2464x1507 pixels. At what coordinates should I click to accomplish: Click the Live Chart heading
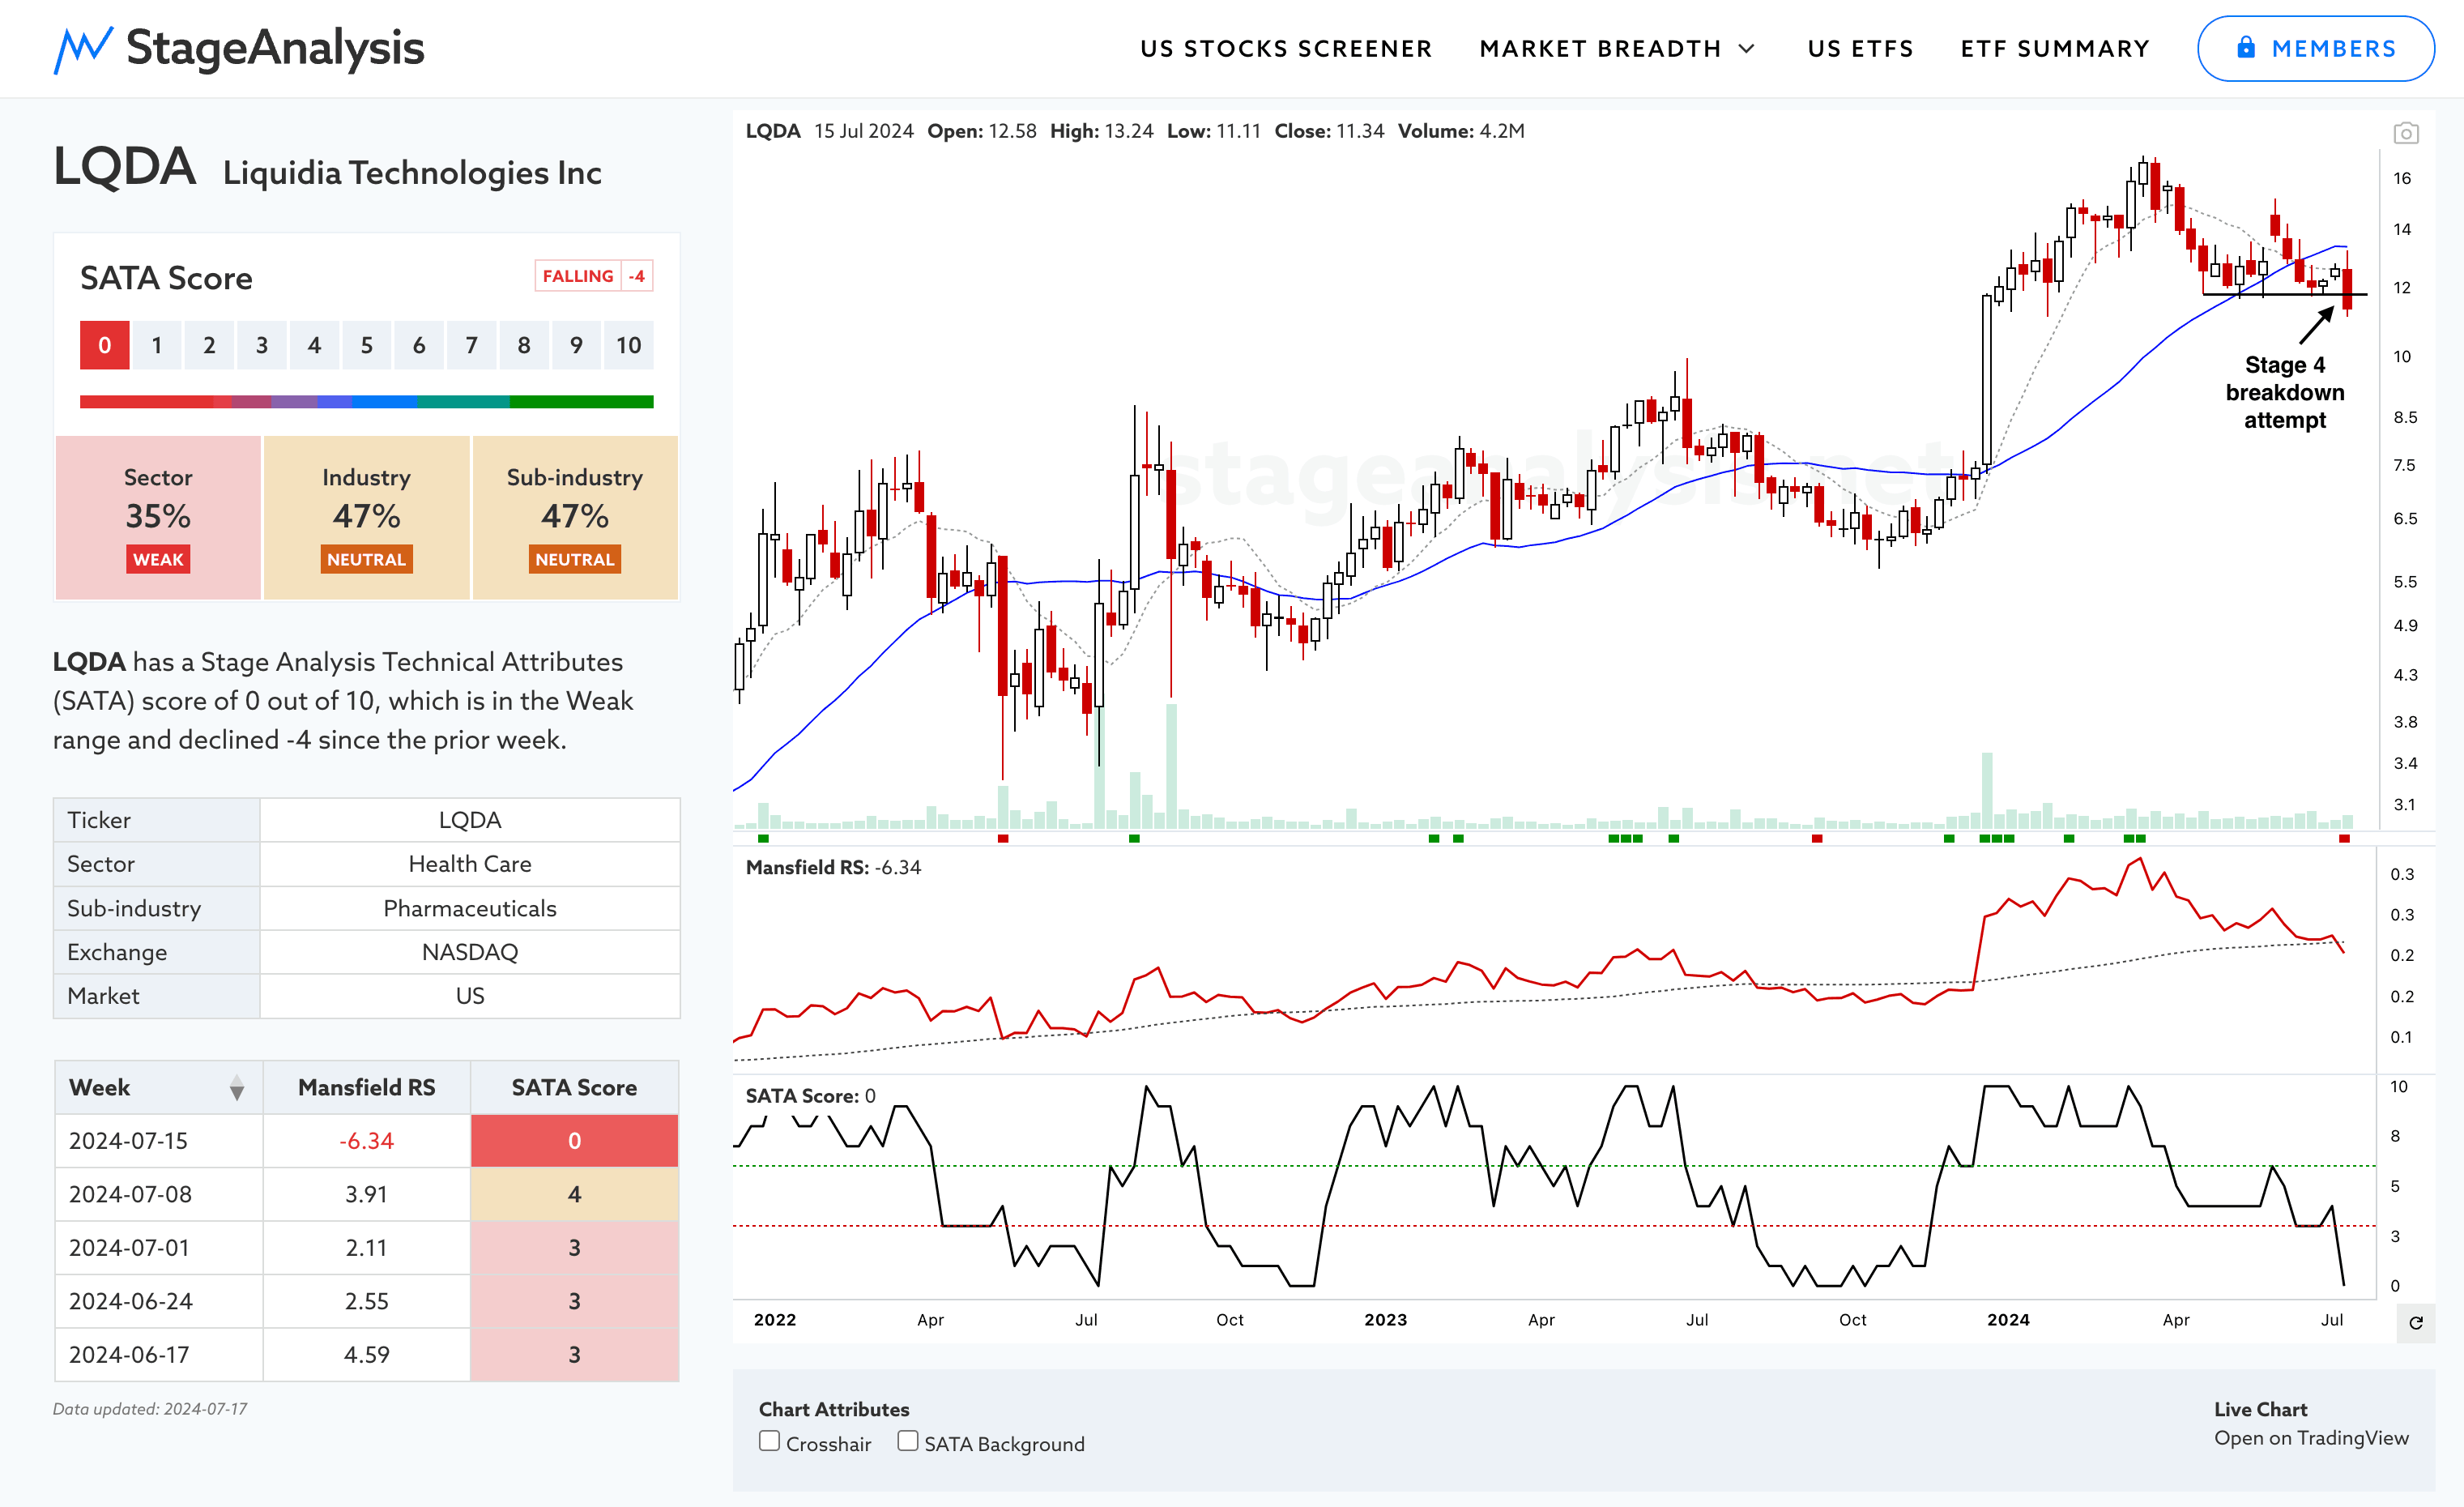pos(2260,1409)
